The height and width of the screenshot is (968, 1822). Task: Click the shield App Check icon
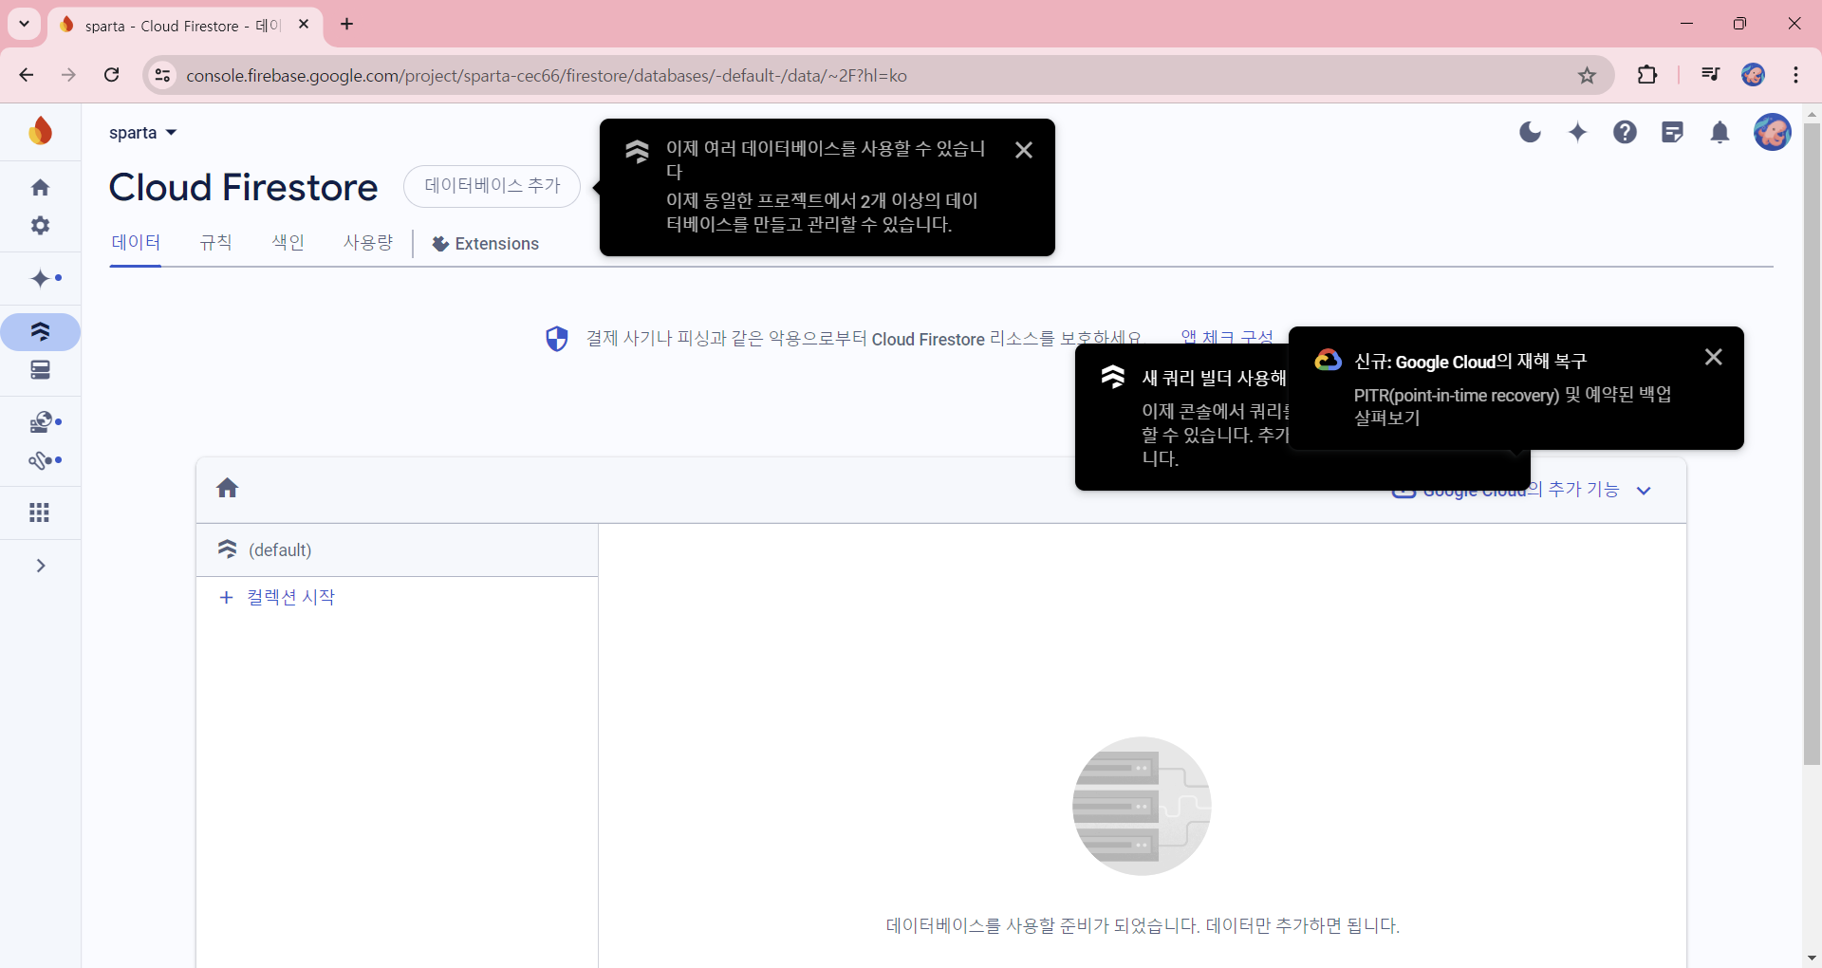pos(557,339)
